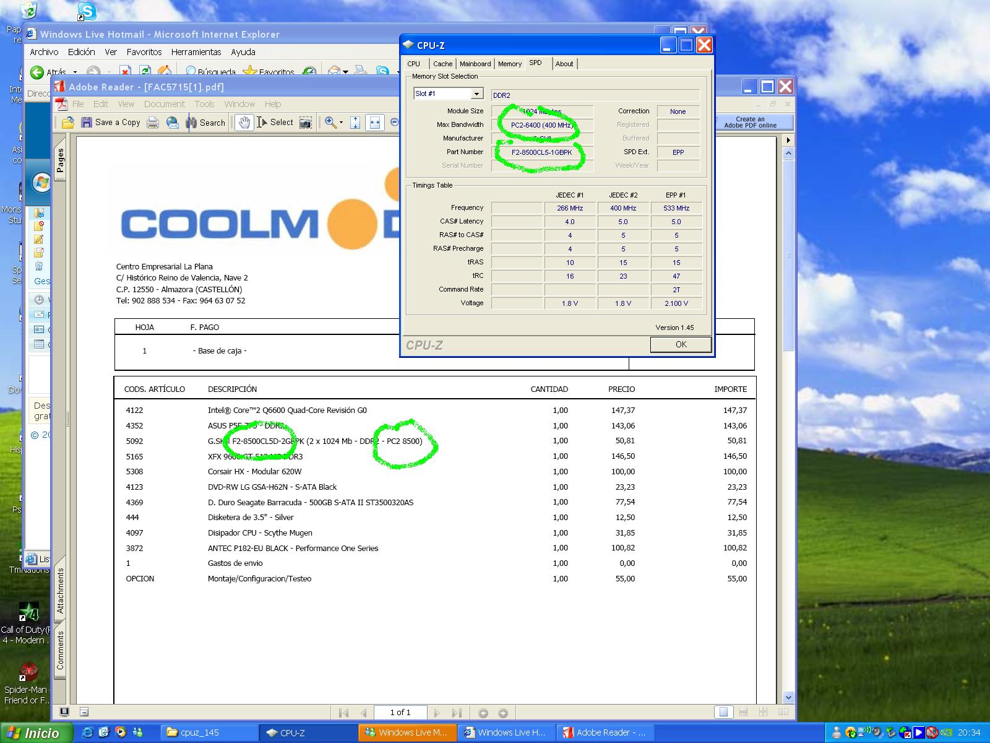
Task: Open Internet Explorer Ayuda menu
Action: coord(243,52)
